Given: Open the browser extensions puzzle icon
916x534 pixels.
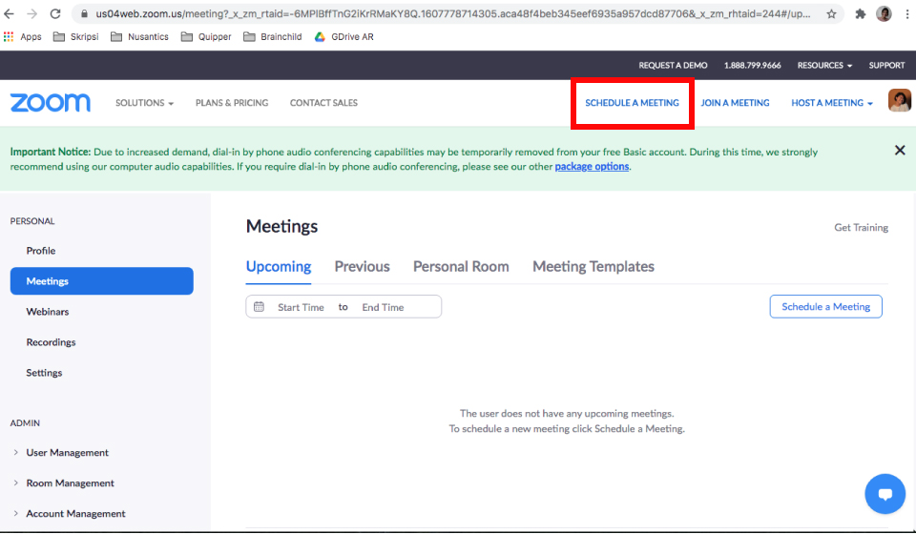Looking at the screenshot, I should click(860, 14).
